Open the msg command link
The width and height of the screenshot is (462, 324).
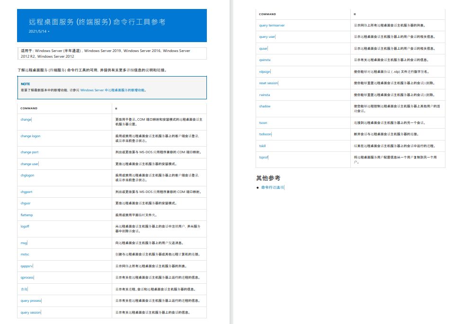[x=24, y=243]
